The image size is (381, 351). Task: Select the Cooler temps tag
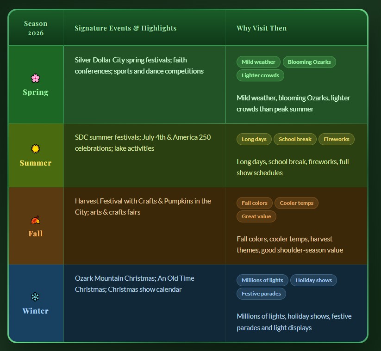click(x=296, y=203)
